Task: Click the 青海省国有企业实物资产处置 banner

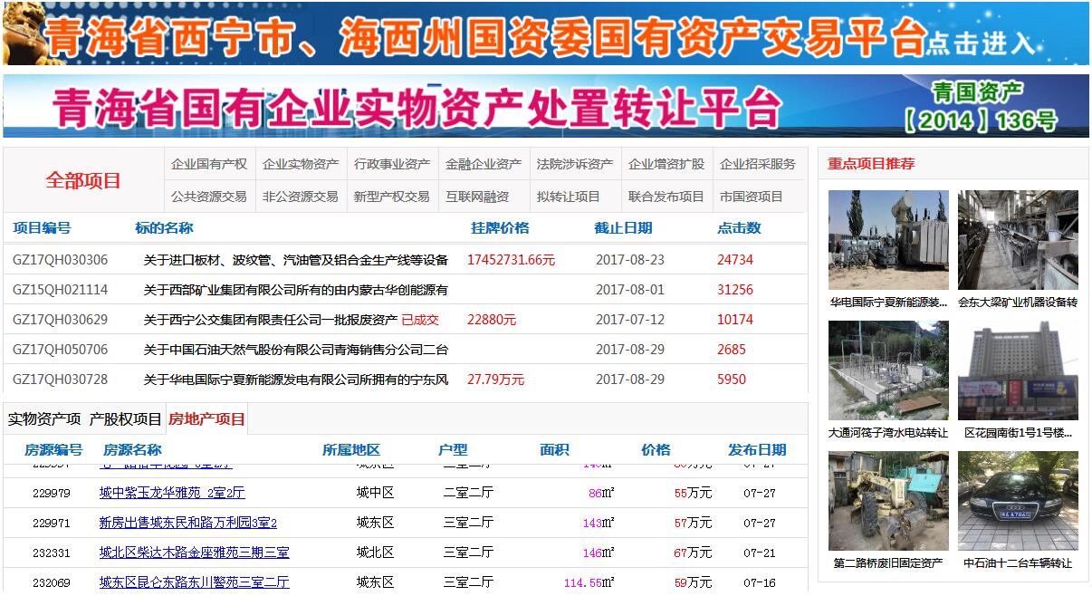Action: tap(545, 105)
